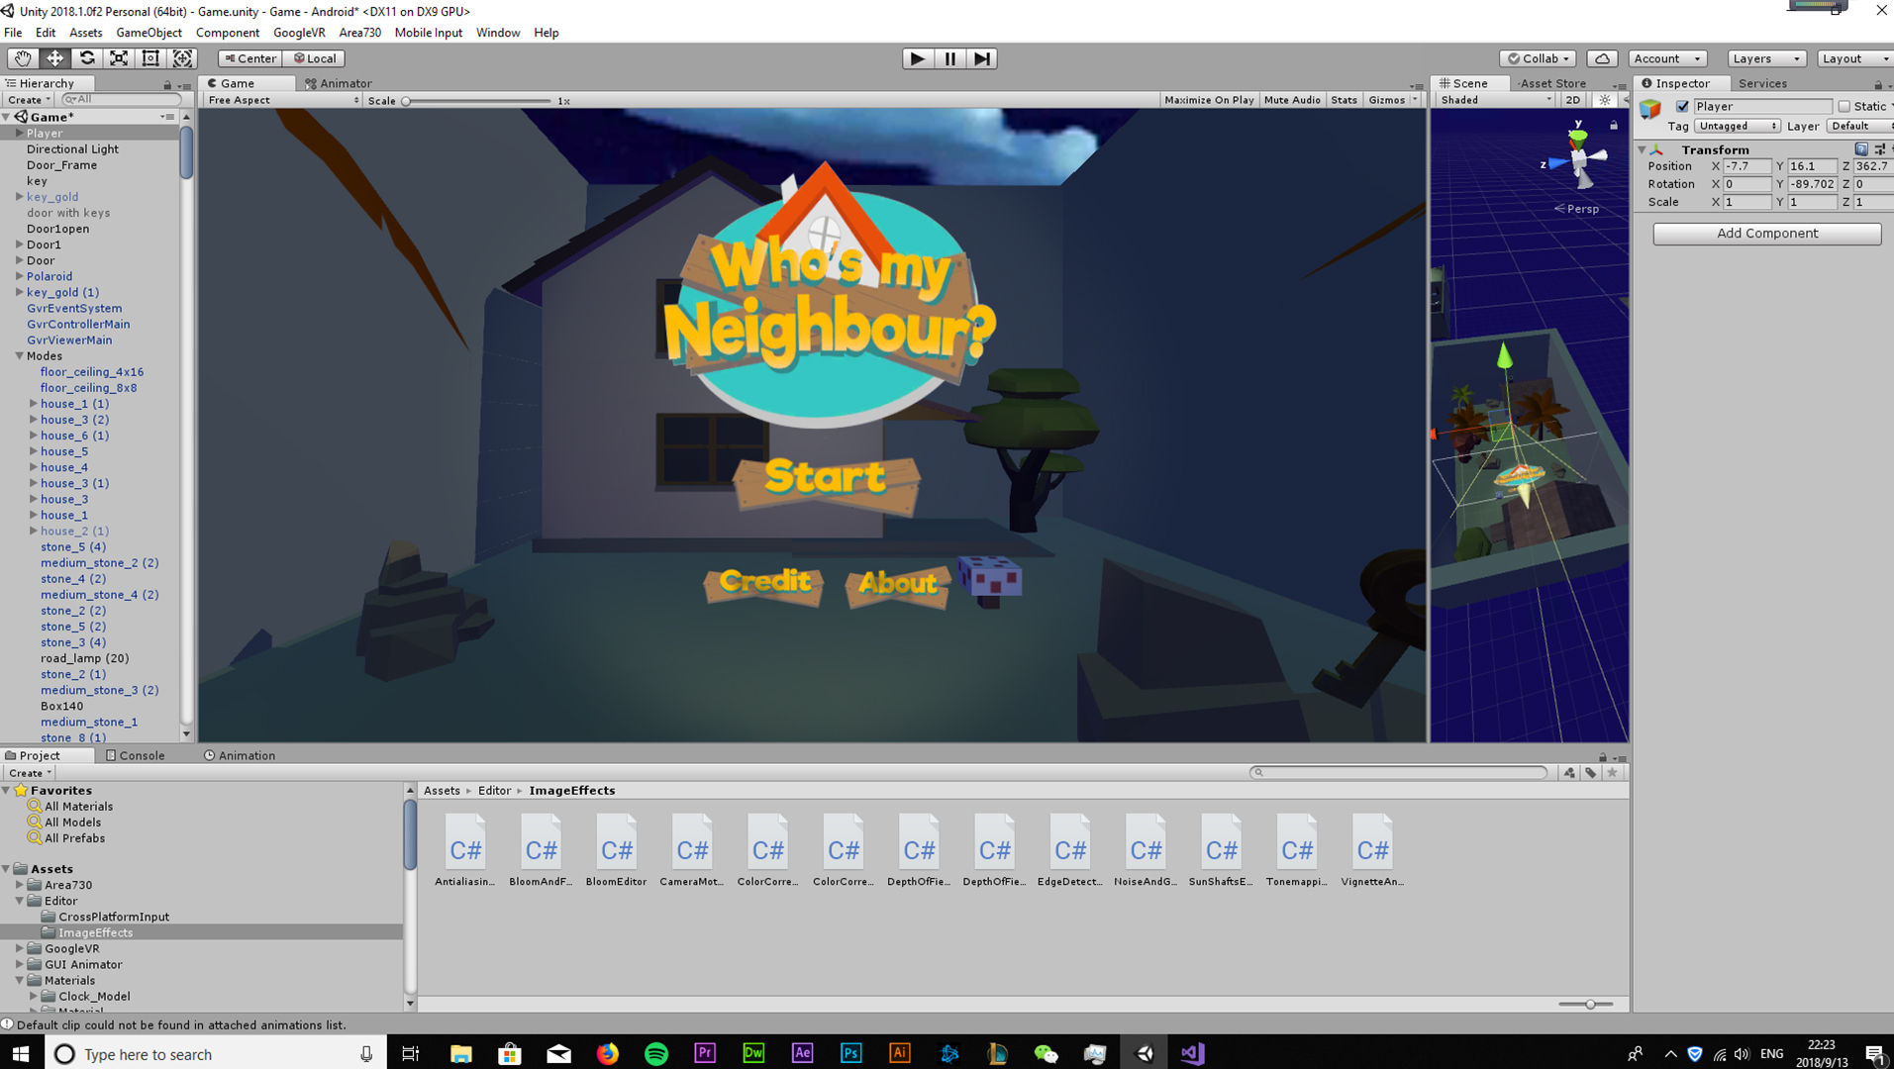Collapse the Modes tree item
Viewport: 1894px width, 1069px height.
(x=19, y=356)
